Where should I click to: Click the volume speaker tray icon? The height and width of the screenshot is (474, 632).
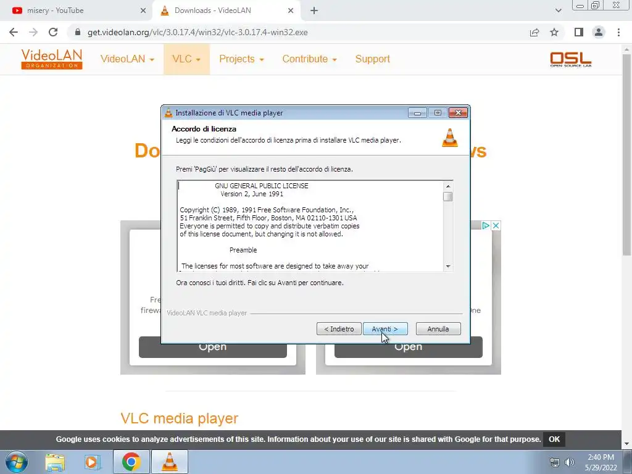click(x=570, y=462)
